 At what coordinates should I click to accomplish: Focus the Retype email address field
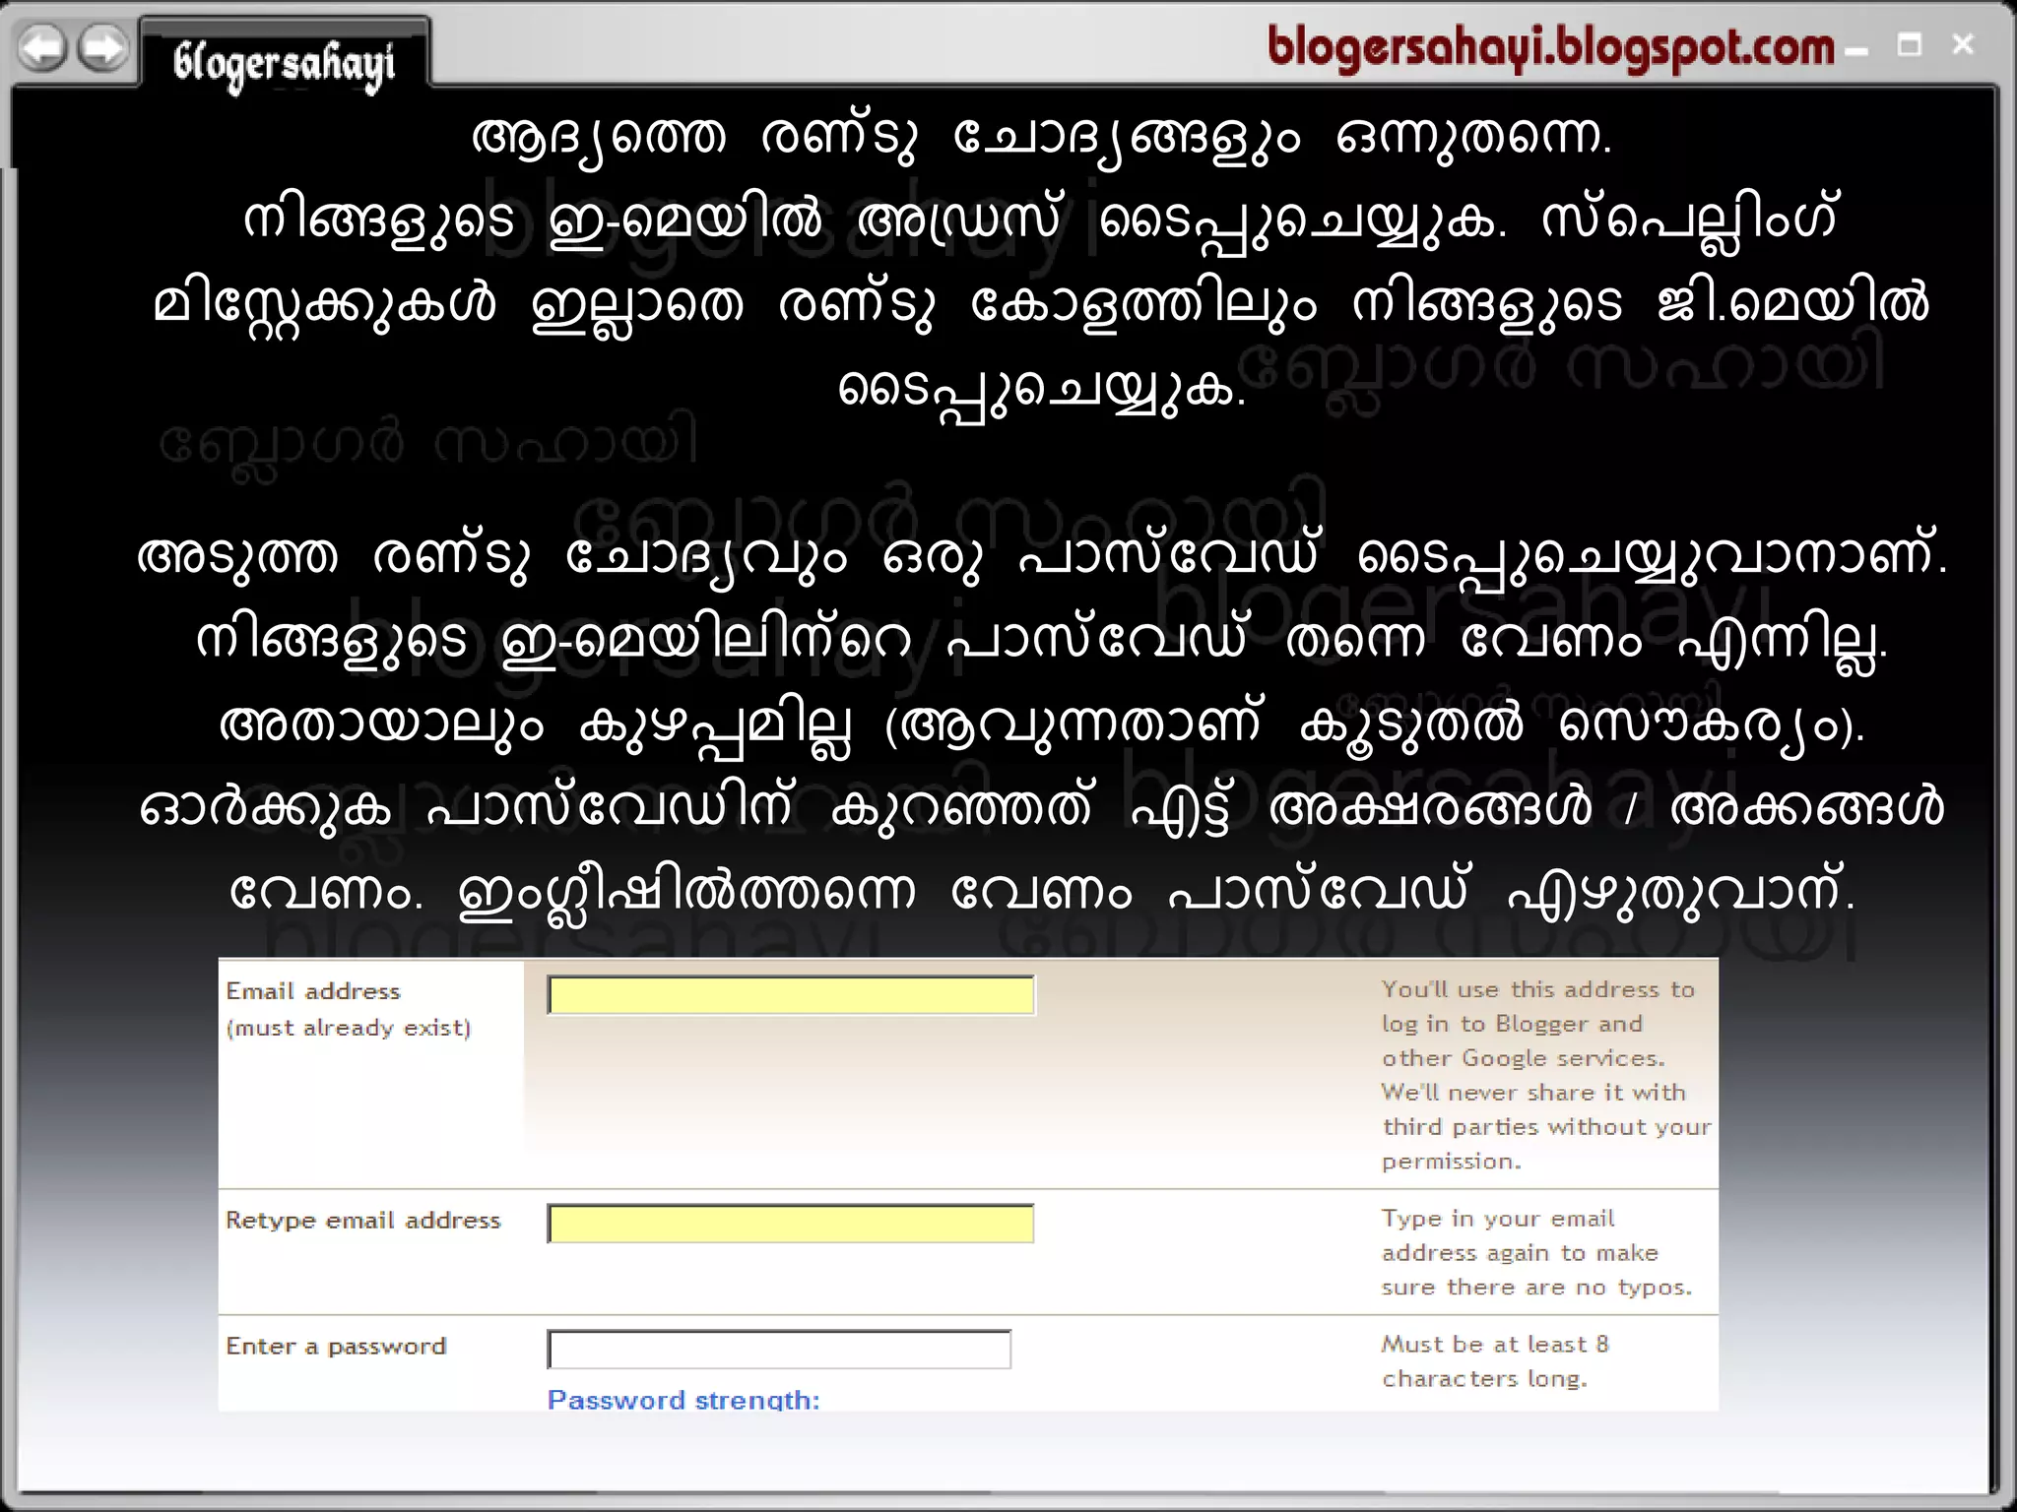click(791, 1224)
